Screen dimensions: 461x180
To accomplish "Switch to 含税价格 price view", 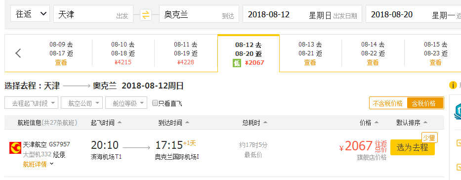I will click(x=425, y=103).
